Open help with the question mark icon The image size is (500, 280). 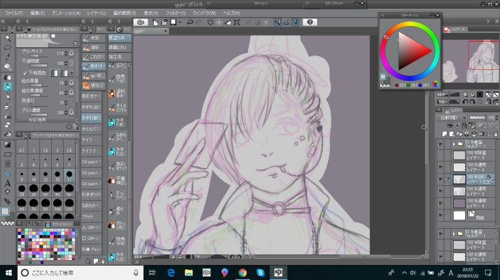click(x=310, y=22)
